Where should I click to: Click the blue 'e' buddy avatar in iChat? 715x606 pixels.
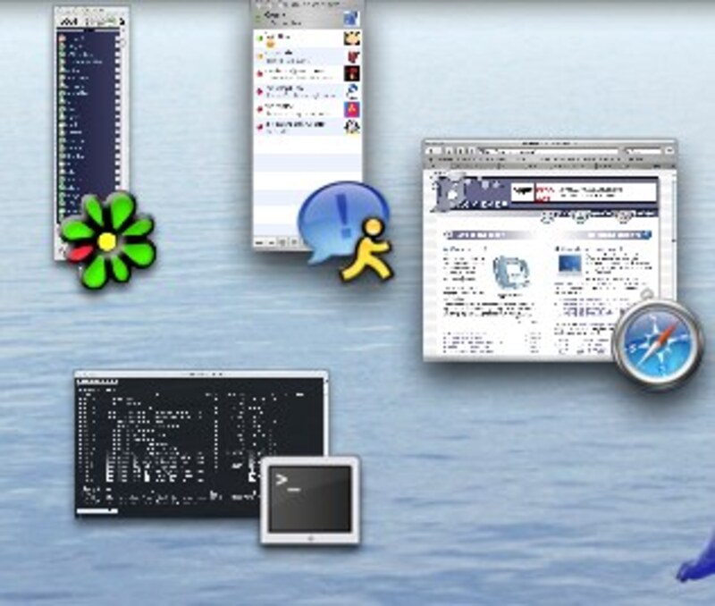[351, 91]
